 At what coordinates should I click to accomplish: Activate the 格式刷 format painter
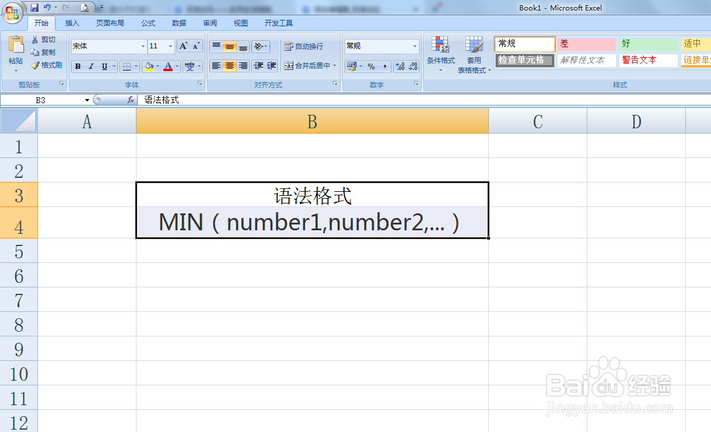tap(47, 65)
